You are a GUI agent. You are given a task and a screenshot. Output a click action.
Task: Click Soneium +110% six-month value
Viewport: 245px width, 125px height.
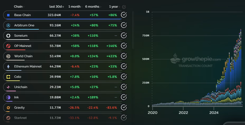click(93, 36)
